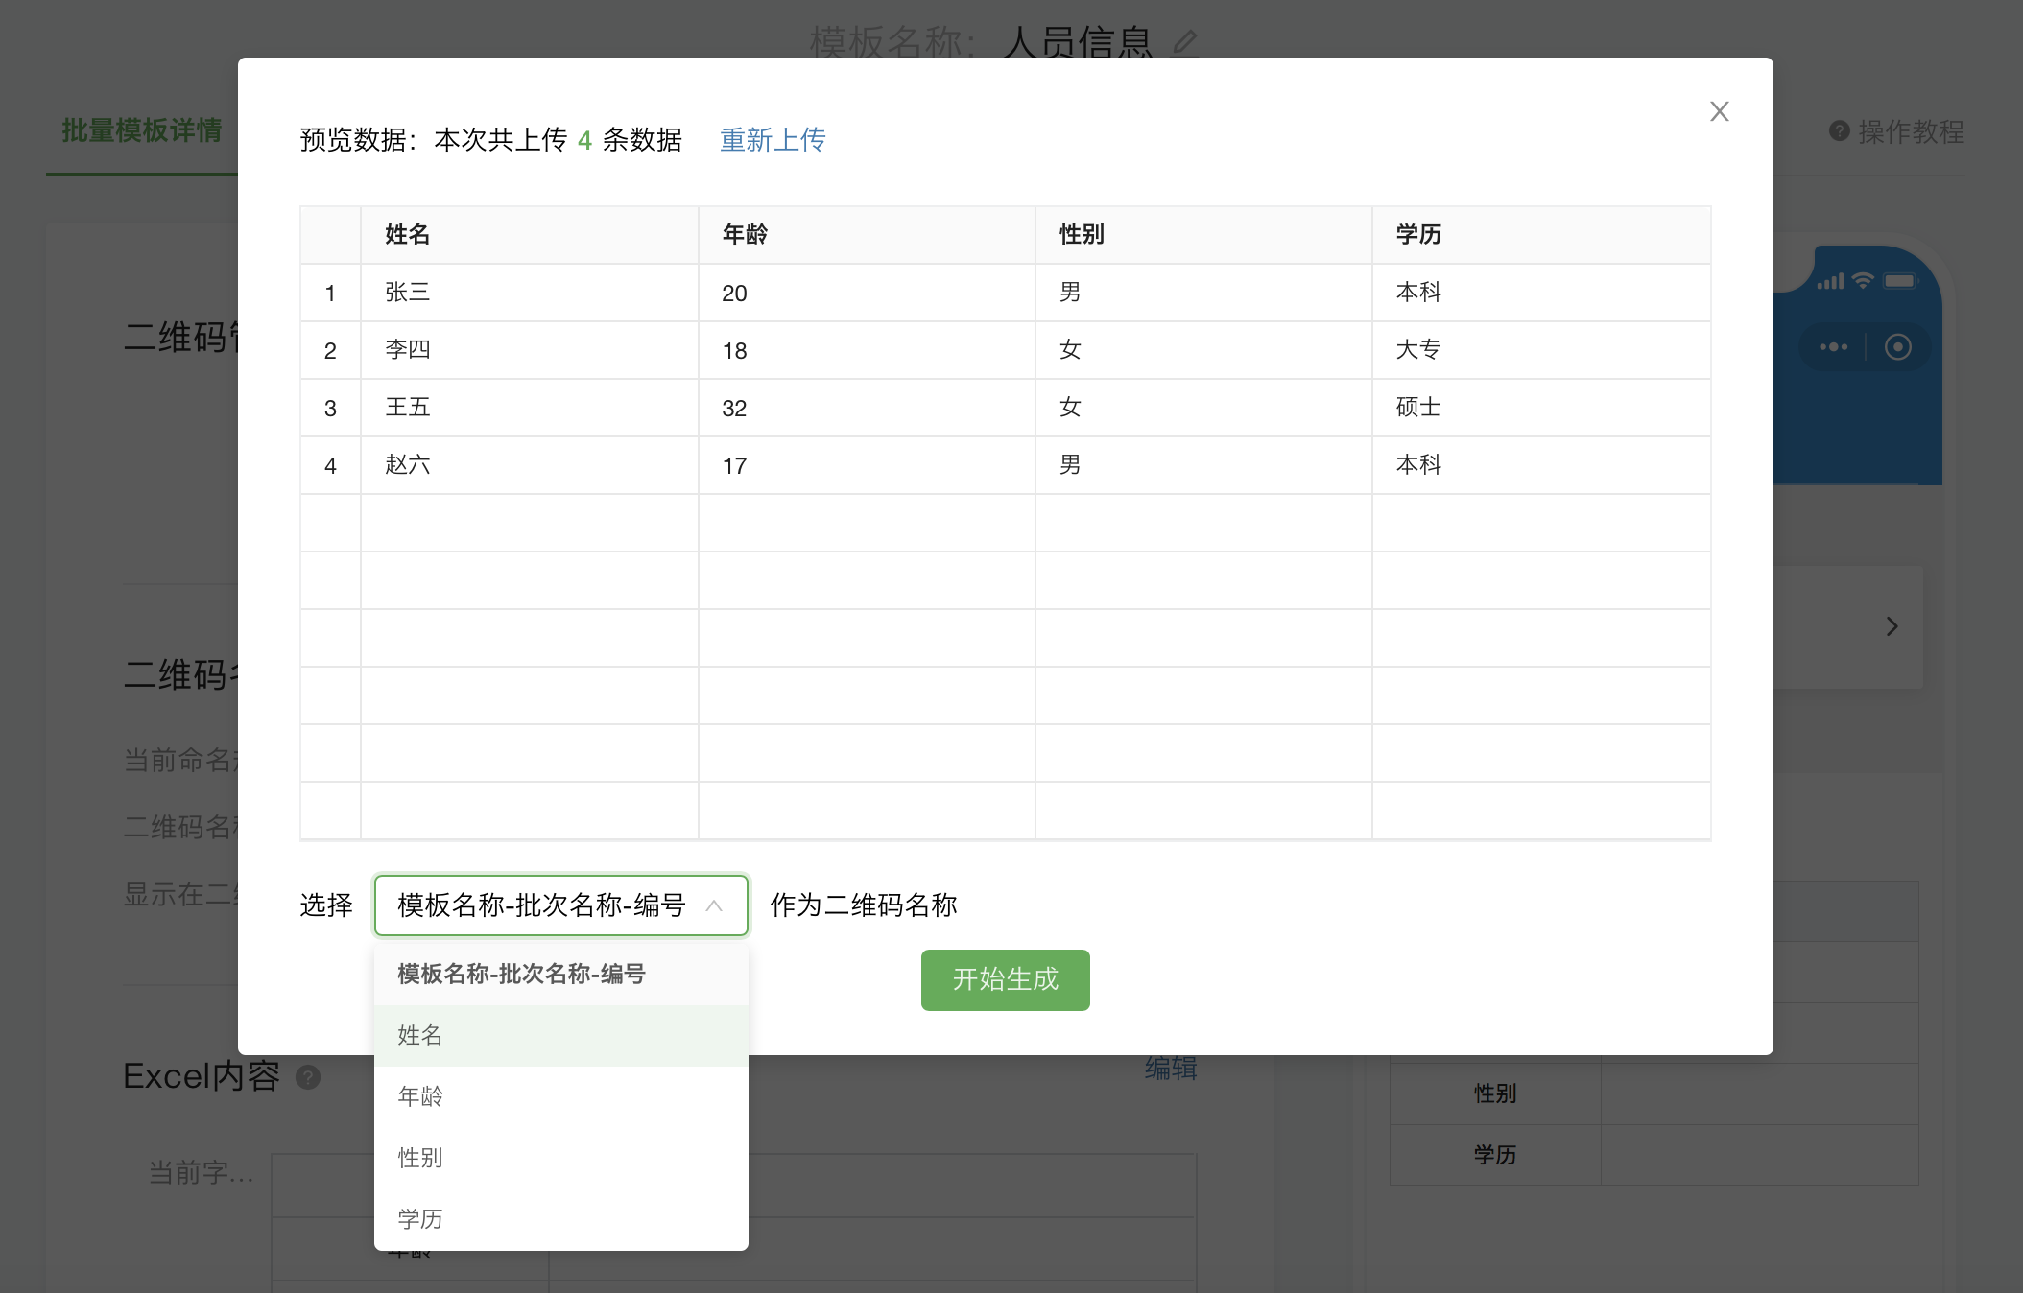
Task: Click age cell 18
Action: [x=867, y=350]
